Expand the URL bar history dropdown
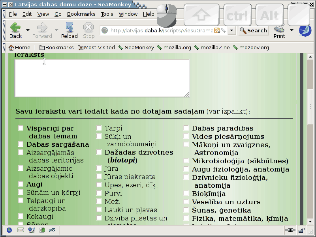Image resolution: width=316 pixels, height=237 pixels. coord(232,31)
